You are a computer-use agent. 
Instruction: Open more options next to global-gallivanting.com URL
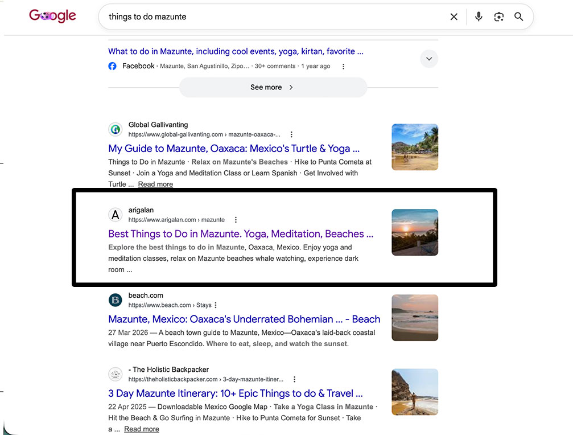click(291, 134)
